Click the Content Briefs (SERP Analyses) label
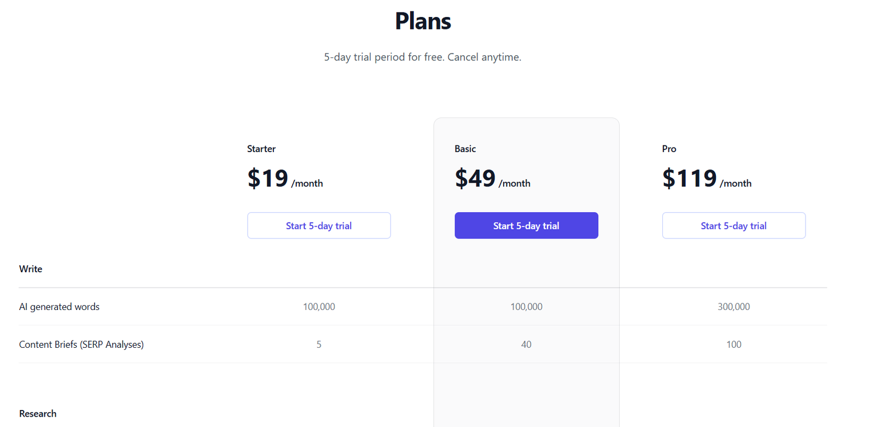875x427 pixels. coord(81,344)
